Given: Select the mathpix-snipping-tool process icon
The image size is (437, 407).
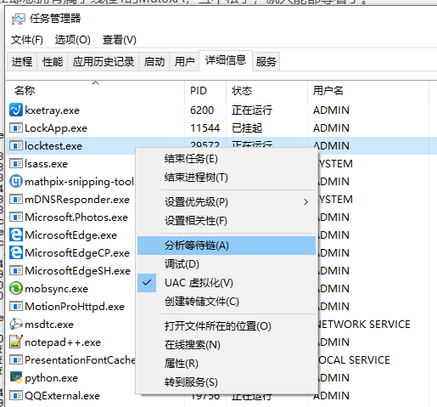Looking at the screenshot, I should pos(16,181).
